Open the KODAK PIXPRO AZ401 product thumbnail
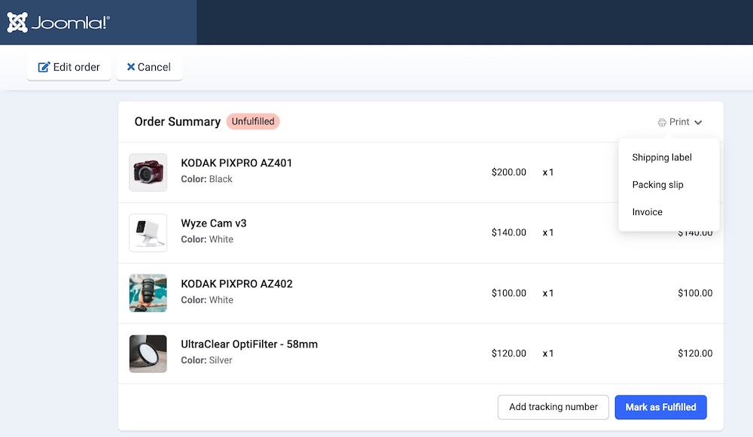 [x=148, y=172]
